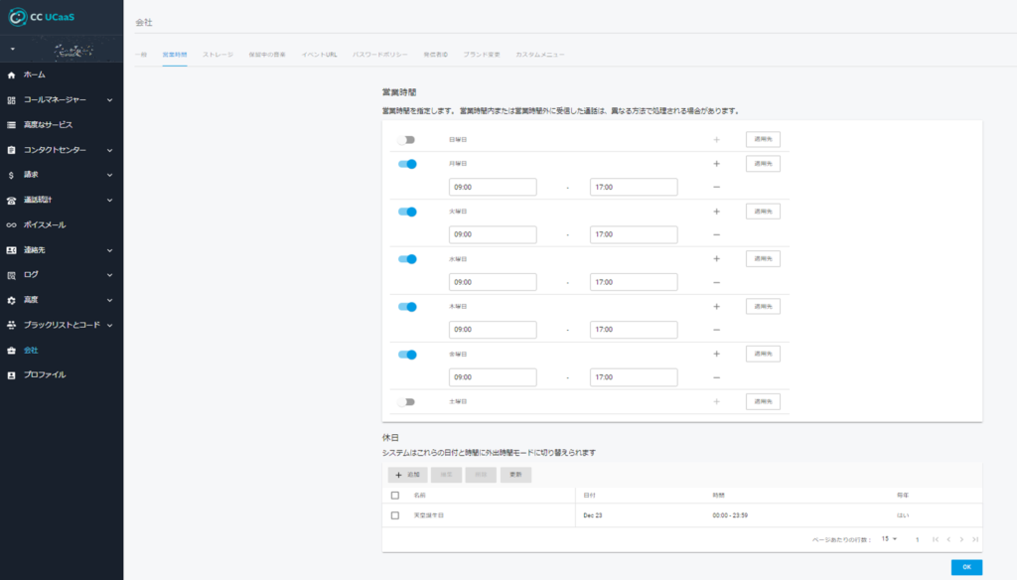Open the rows per page dropdown

pyautogui.click(x=889, y=539)
